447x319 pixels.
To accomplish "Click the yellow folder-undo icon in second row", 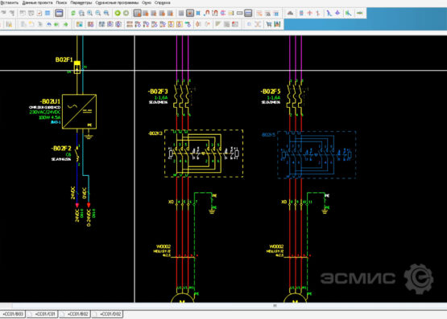I will click(x=31, y=24).
